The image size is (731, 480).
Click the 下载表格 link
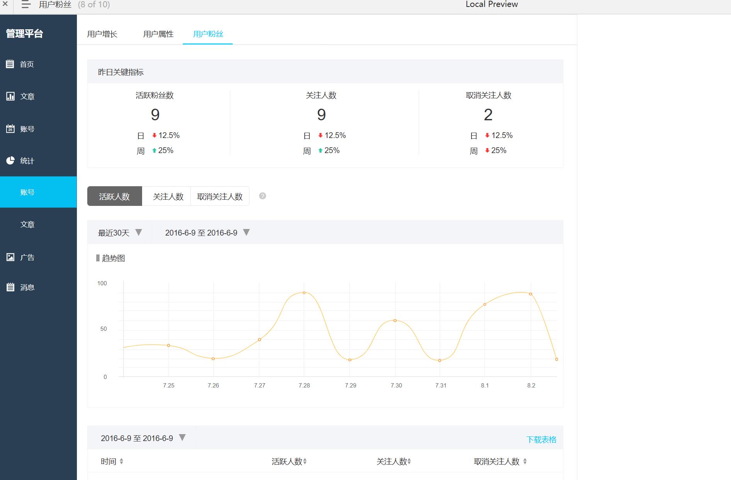[x=541, y=440]
